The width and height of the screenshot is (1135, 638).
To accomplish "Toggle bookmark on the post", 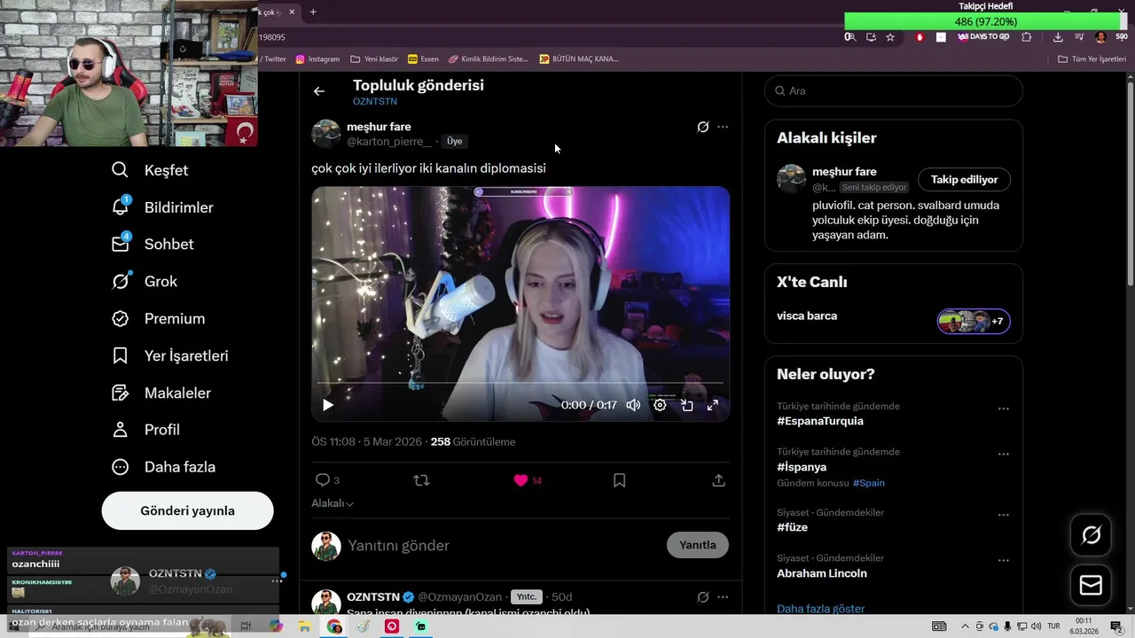I will (620, 480).
